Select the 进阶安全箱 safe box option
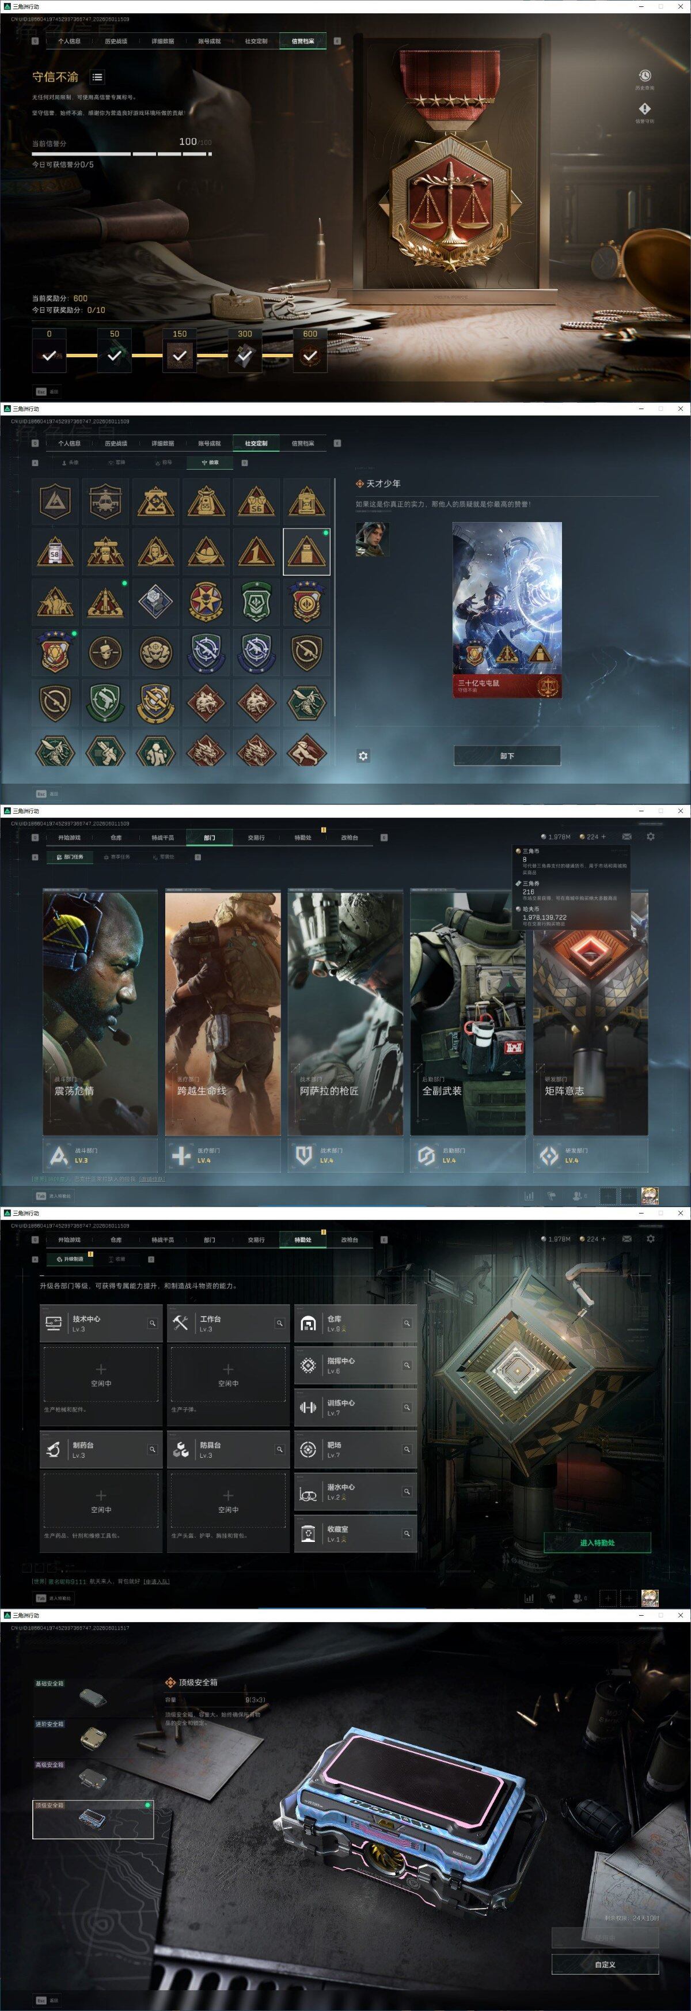The image size is (691, 2011). pyautogui.click(x=94, y=1737)
